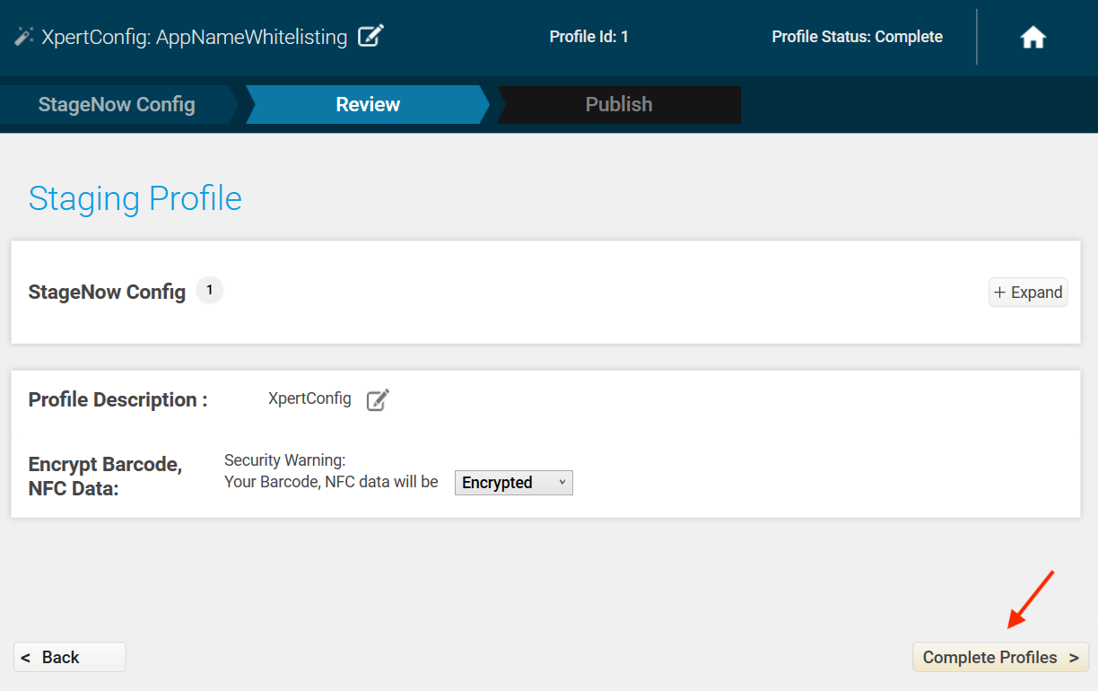Open the Encrypted barcode data dropdown

(513, 483)
